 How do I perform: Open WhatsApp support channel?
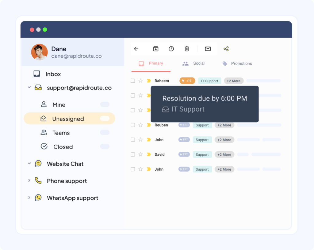(72, 198)
